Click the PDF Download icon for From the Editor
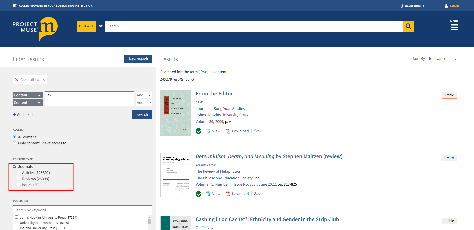This screenshot has height=230, width=474. click(228, 131)
